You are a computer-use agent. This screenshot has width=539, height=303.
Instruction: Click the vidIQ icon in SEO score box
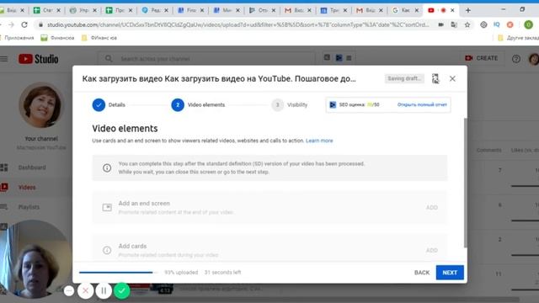(x=333, y=104)
